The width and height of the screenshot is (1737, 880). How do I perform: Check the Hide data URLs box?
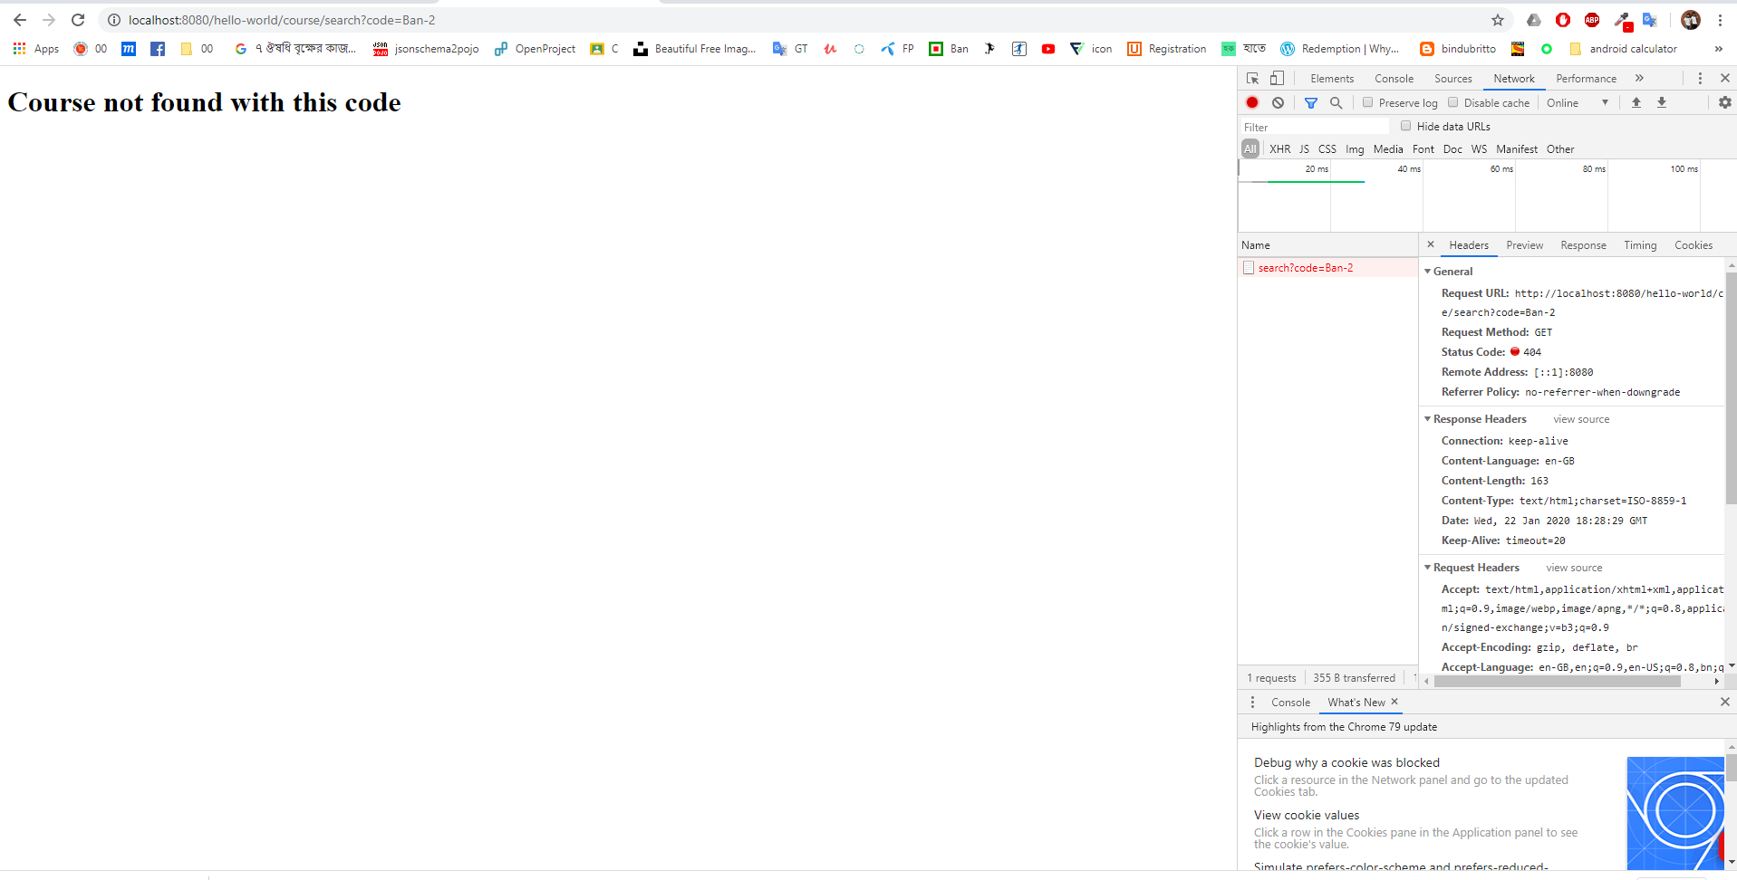pyautogui.click(x=1405, y=126)
